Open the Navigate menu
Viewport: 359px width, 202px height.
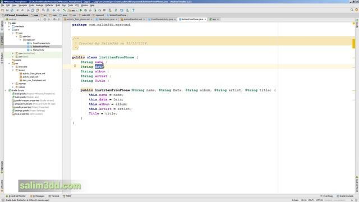pos(22,5)
